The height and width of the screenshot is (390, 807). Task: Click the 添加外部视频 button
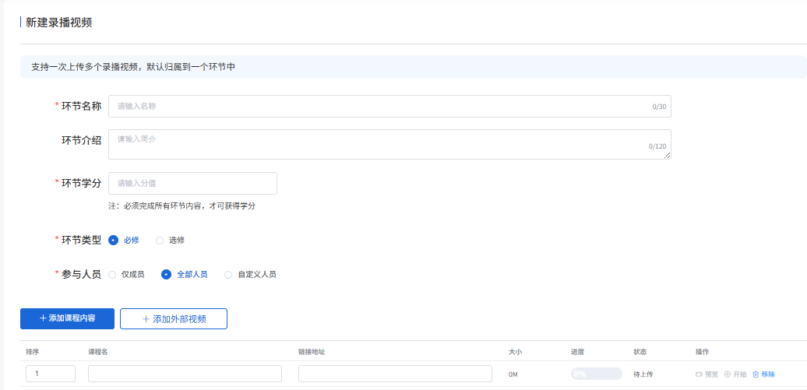pos(174,318)
